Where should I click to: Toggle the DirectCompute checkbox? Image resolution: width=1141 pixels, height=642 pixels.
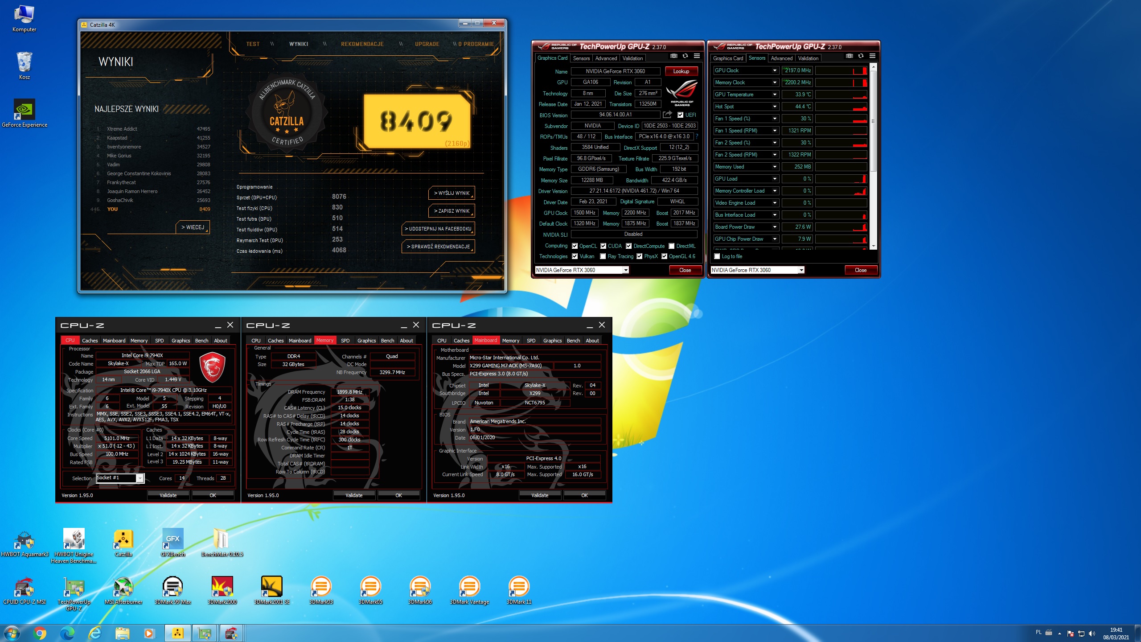(628, 246)
